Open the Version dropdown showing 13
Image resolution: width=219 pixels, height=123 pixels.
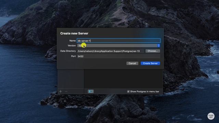tap(119, 45)
